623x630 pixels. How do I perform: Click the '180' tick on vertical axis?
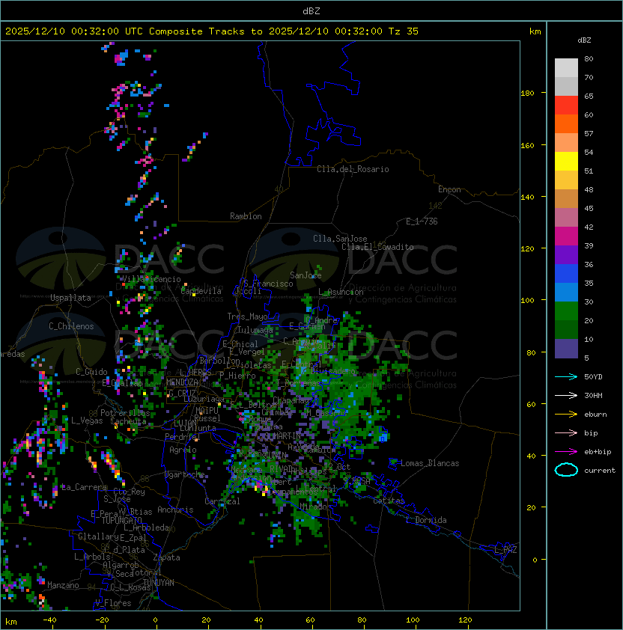527,93
